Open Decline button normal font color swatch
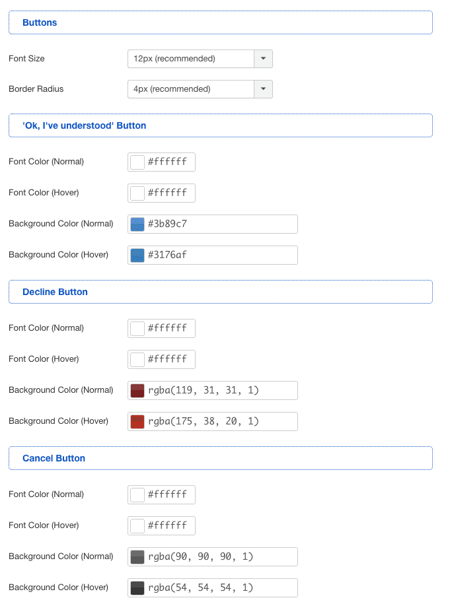The image size is (450, 604). click(x=137, y=329)
